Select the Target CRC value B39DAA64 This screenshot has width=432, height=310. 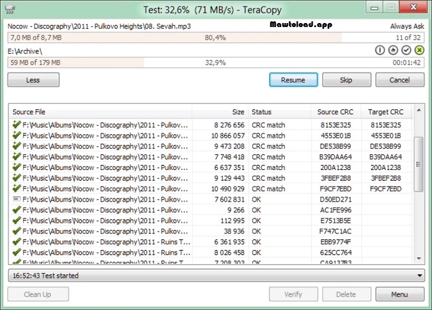pyautogui.click(x=386, y=157)
